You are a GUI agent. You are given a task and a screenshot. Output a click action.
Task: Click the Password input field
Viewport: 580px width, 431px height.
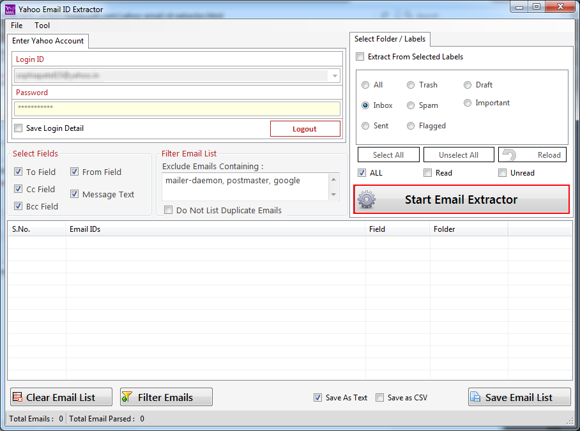pos(177,109)
